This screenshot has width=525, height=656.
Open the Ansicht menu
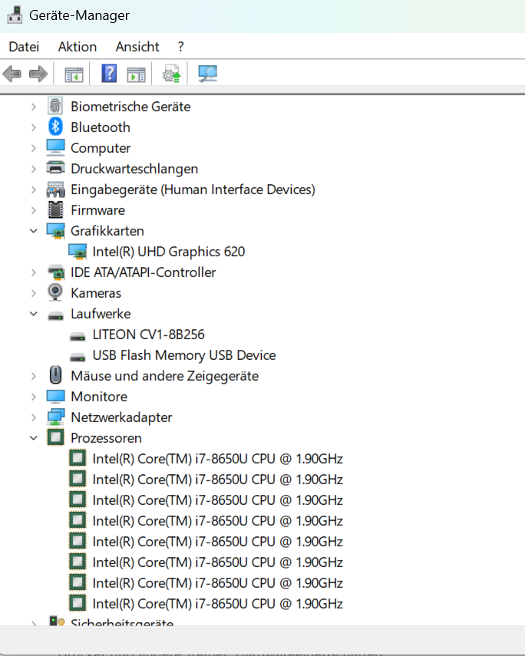(x=137, y=47)
